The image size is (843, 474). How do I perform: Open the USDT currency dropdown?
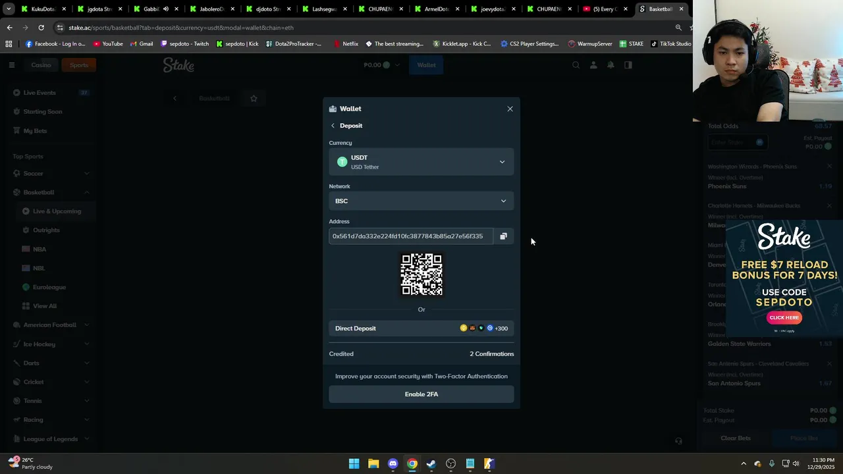(x=421, y=162)
